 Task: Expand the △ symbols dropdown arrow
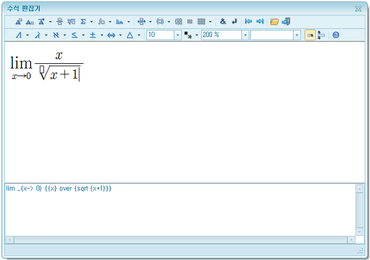[139, 35]
